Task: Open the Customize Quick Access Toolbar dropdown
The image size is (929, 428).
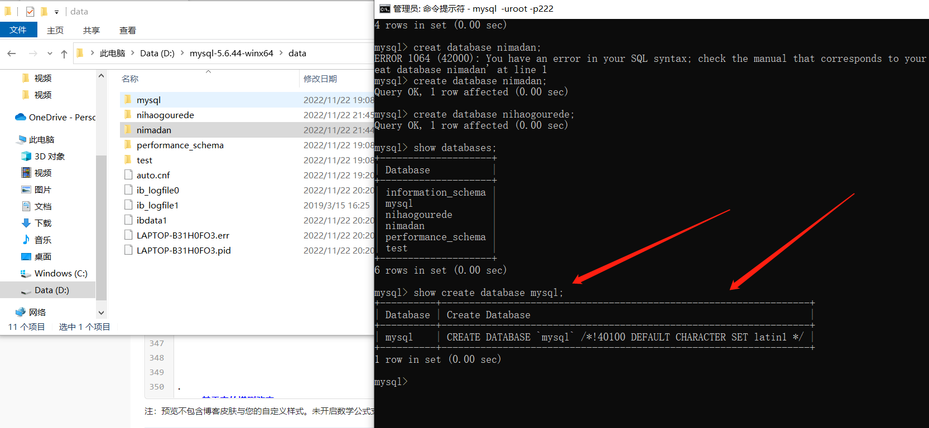Action: click(56, 12)
